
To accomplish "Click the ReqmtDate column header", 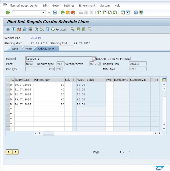I will pyautogui.click(x=24, y=80).
